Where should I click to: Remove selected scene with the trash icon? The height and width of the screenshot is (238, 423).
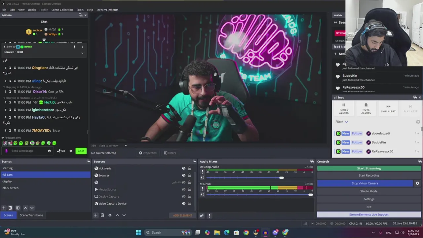click(x=10, y=208)
